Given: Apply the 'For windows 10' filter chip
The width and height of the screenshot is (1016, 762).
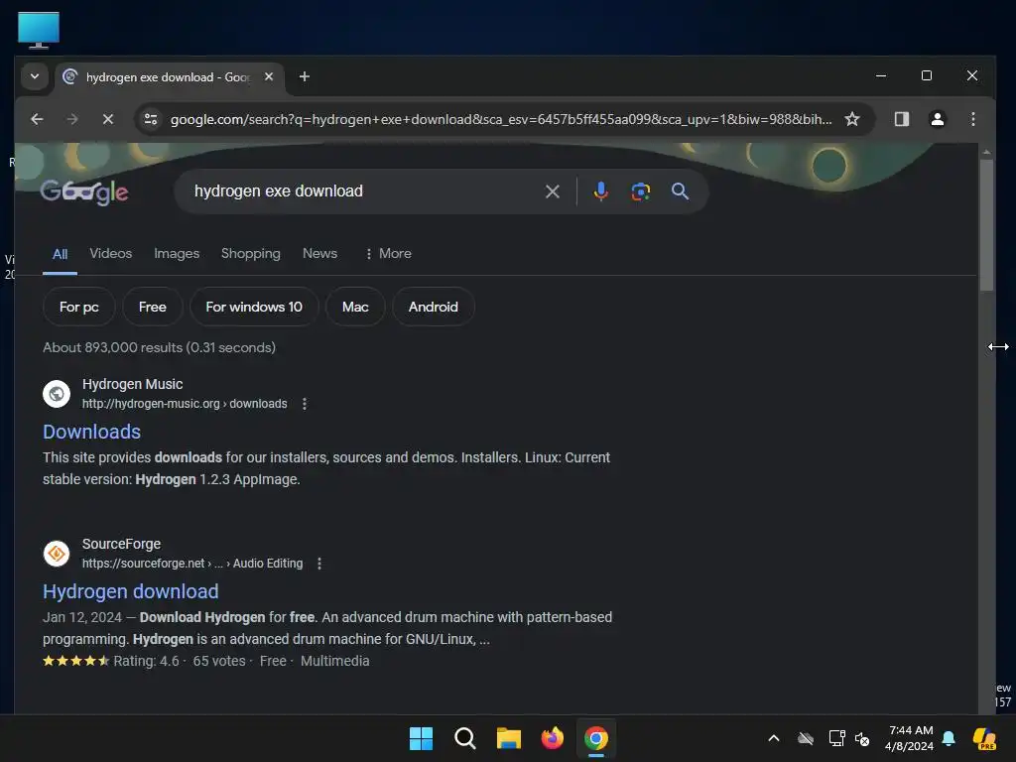Looking at the screenshot, I should (254, 308).
